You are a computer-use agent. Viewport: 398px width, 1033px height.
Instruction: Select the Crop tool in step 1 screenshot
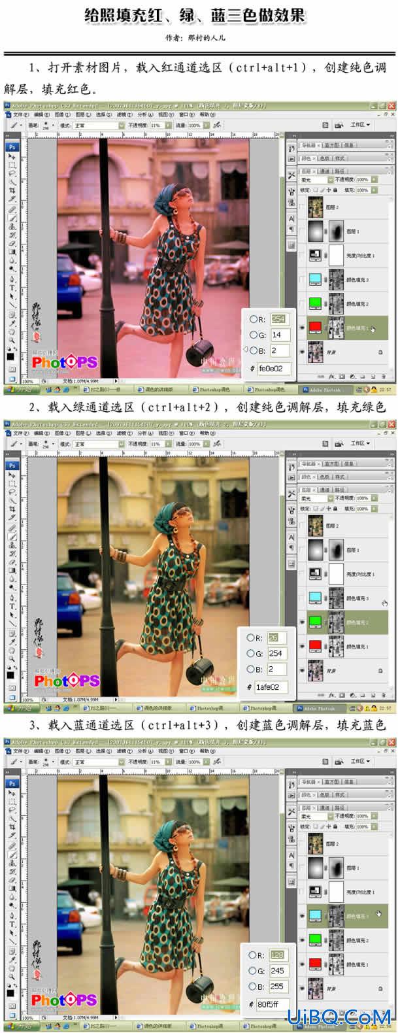coord(12,190)
